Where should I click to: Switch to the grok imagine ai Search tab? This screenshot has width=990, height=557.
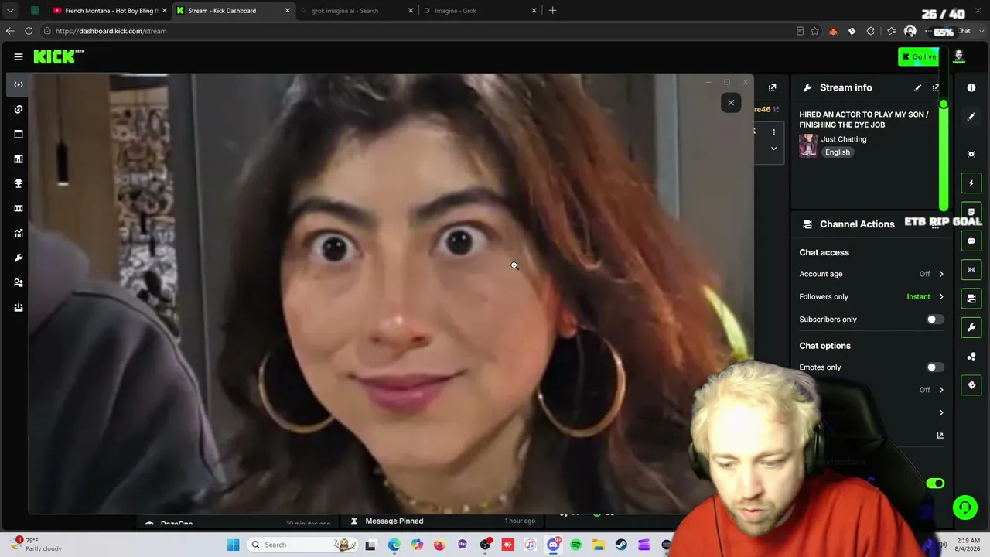click(357, 11)
